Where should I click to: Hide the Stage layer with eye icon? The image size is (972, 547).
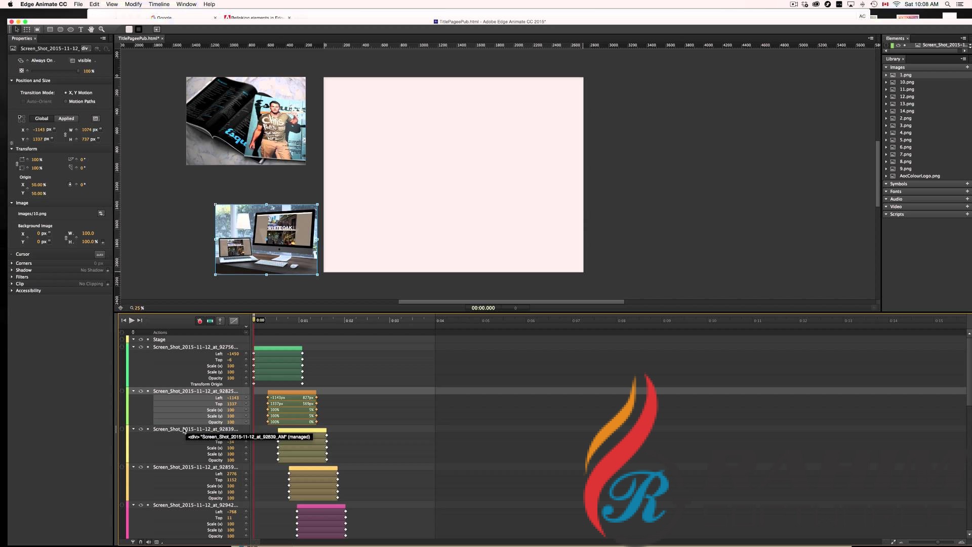(x=141, y=339)
